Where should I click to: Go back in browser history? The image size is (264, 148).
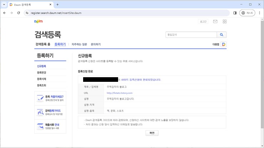[5, 13]
